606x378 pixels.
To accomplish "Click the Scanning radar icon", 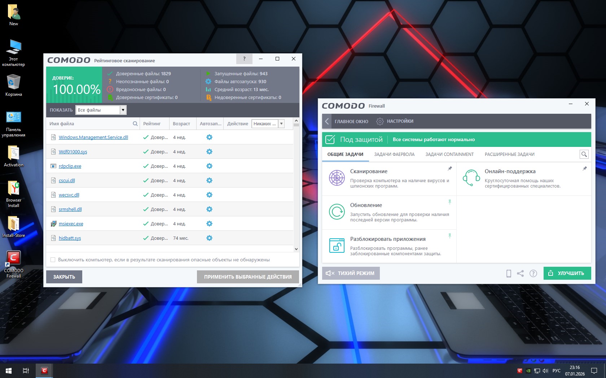I will 337,178.
